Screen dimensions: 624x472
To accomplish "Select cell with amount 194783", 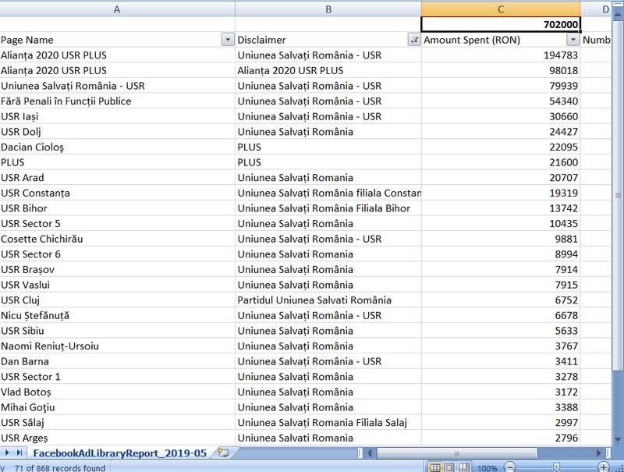I will point(501,55).
